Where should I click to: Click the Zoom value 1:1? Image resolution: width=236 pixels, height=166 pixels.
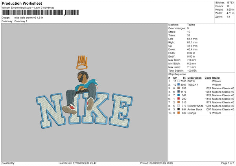pos(228,16)
